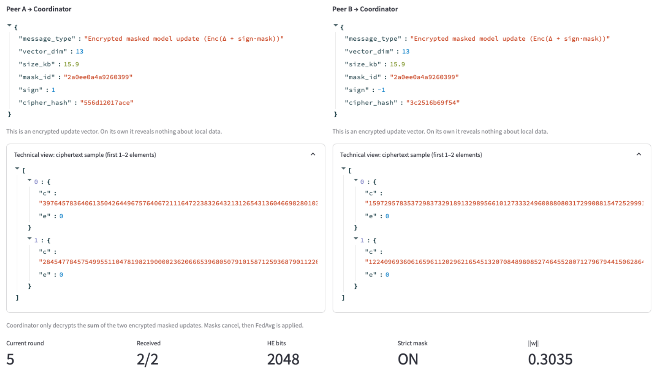Collapse element 0 triangle in Peer A ciphertext sample
657x373 pixels.
tap(29, 180)
